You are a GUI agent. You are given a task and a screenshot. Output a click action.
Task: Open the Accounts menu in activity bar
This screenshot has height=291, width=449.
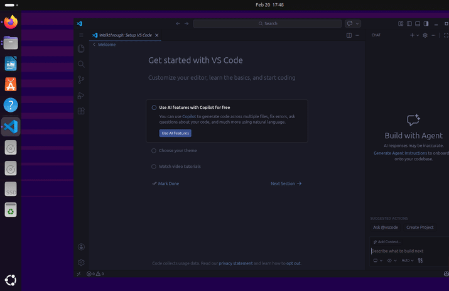coord(81,247)
